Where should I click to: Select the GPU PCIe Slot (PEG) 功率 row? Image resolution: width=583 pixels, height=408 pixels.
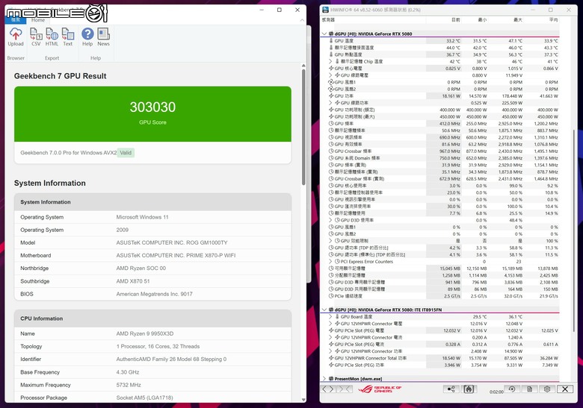point(439,365)
